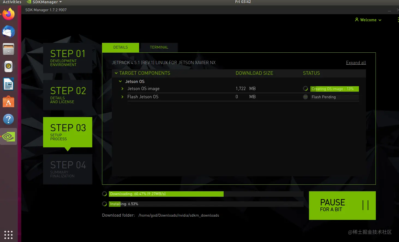
Task: Open Rhythmbox music player in the dock
Action: click(x=8, y=67)
